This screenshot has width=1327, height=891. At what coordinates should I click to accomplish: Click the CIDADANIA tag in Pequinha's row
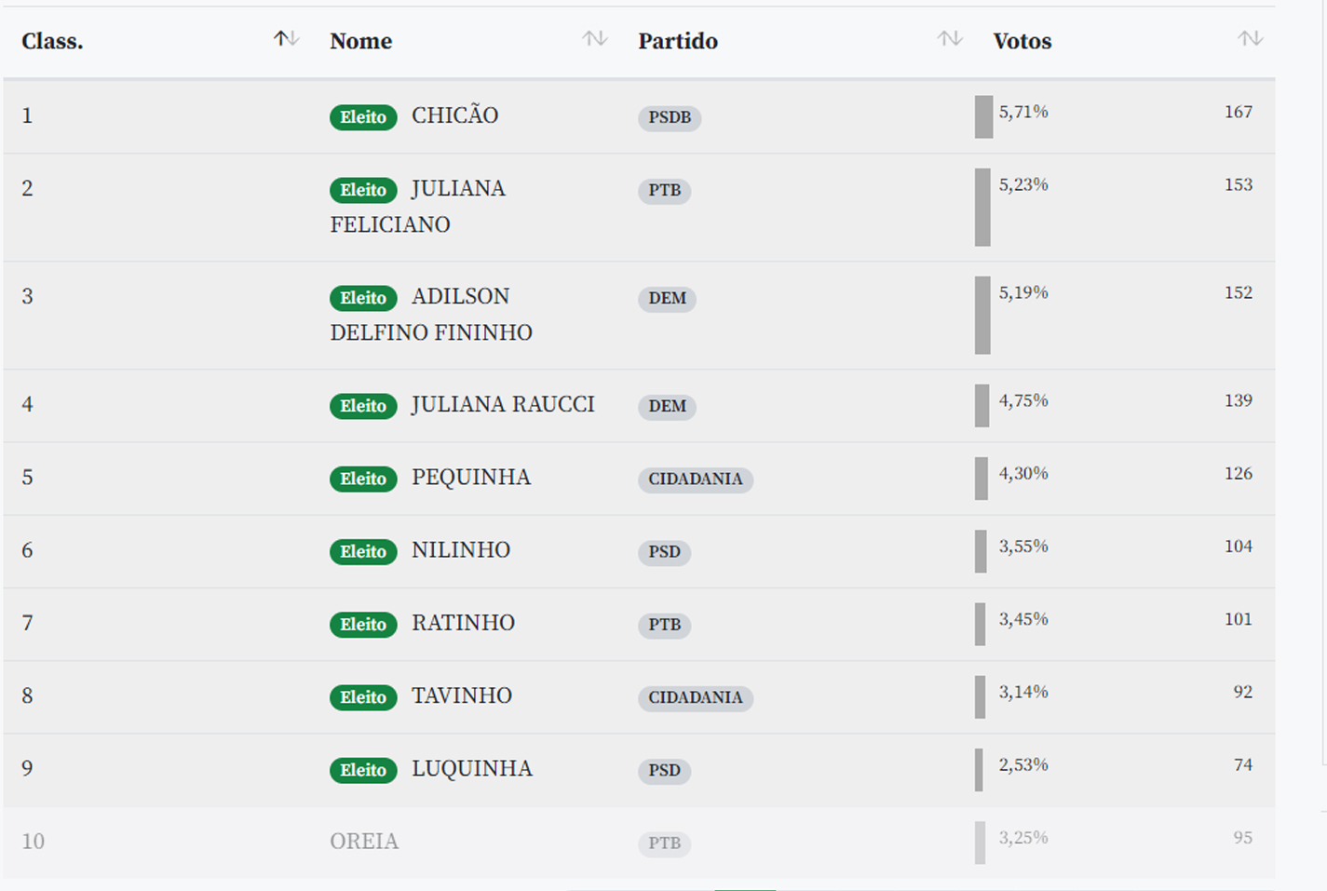click(695, 479)
